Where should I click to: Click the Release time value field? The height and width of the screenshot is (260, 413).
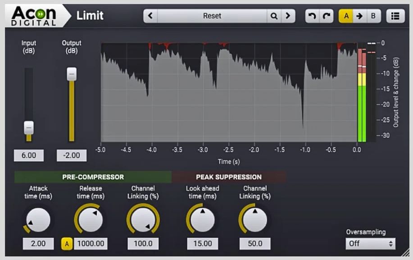(91, 244)
